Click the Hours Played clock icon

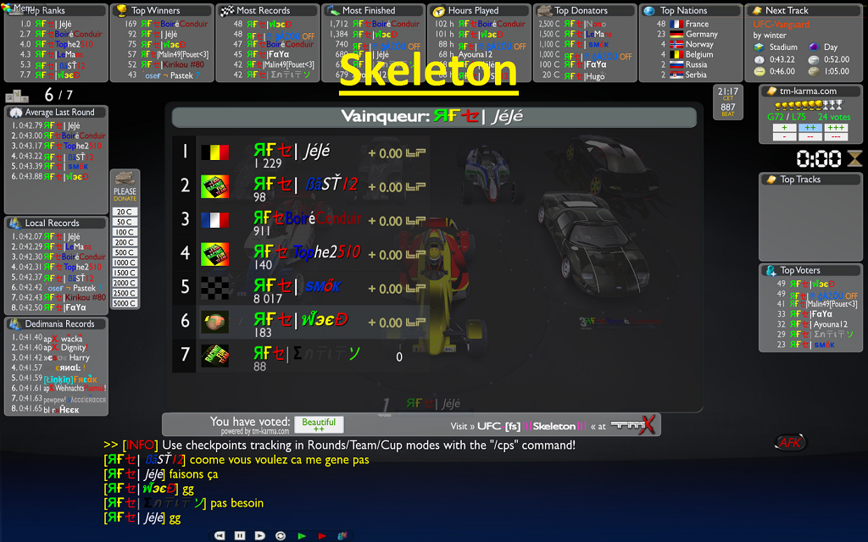438,10
